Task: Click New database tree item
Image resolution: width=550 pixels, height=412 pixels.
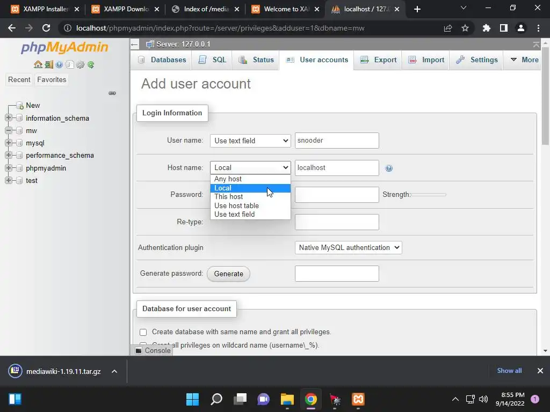Action: [33, 106]
